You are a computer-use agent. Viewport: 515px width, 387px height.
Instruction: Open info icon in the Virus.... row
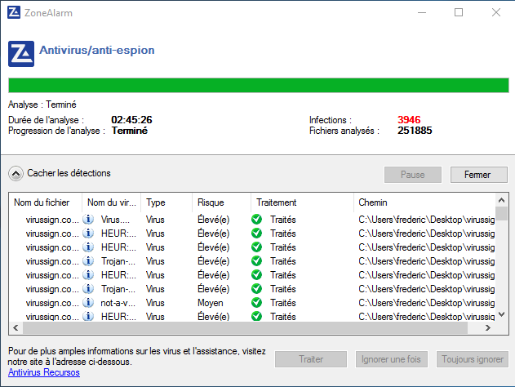click(x=88, y=219)
